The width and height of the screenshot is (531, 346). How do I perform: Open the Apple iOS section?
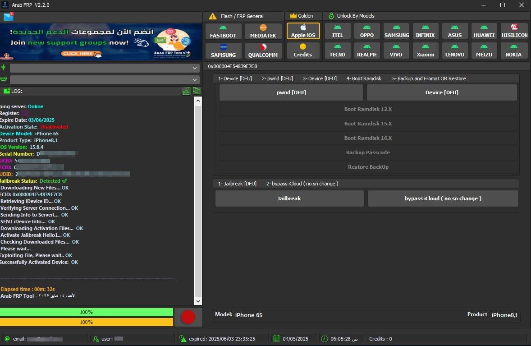(303, 31)
